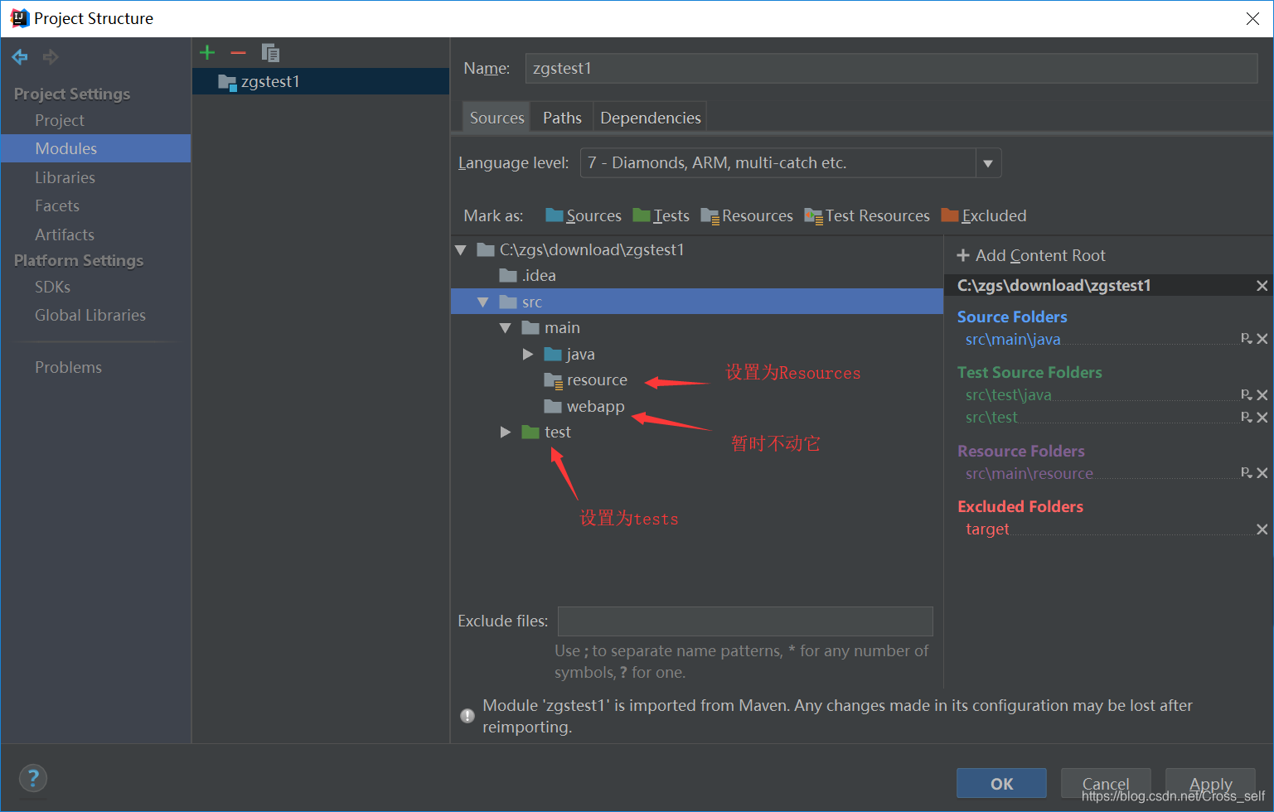This screenshot has height=812, width=1274.
Task: Click the Exclude files input field
Action: click(x=745, y=621)
